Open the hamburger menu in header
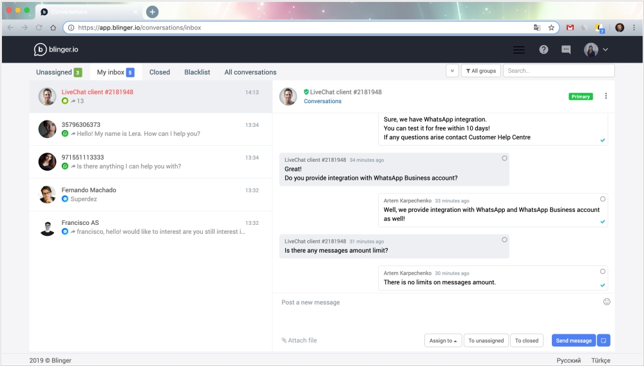Viewport: 644px width, 366px height. pos(518,50)
